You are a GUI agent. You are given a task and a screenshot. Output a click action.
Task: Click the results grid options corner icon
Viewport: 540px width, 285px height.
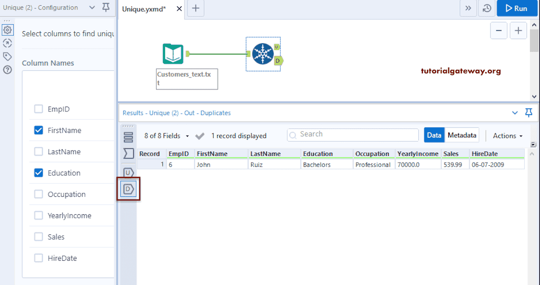point(534,145)
